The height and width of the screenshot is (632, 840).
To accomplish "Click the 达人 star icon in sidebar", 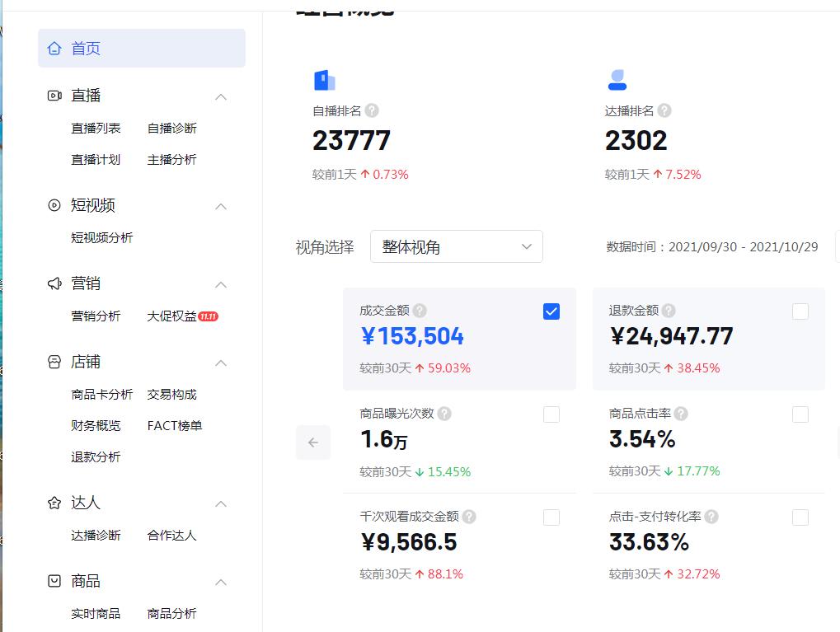I will pyautogui.click(x=53, y=503).
